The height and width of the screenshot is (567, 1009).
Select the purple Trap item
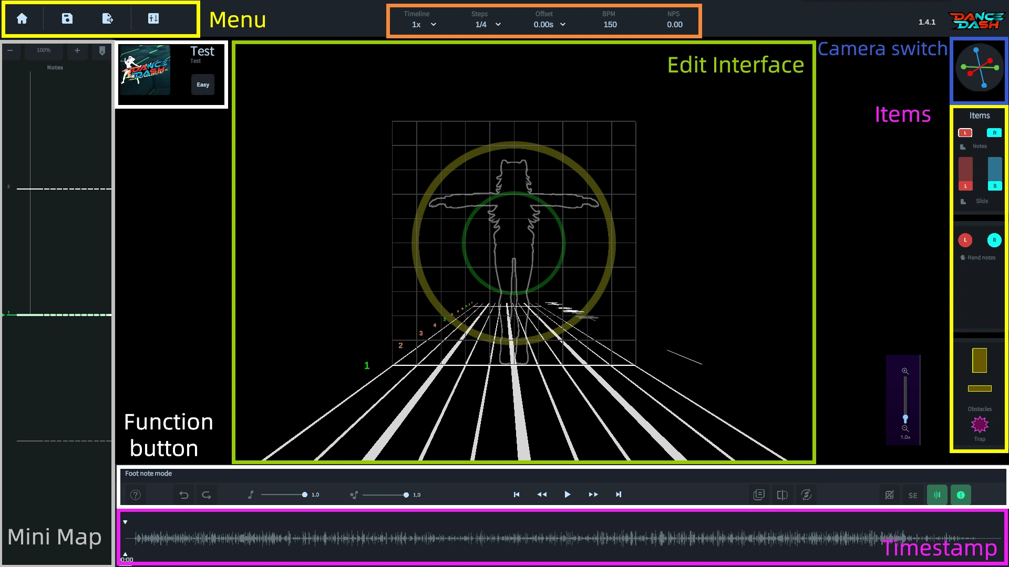coord(980,424)
